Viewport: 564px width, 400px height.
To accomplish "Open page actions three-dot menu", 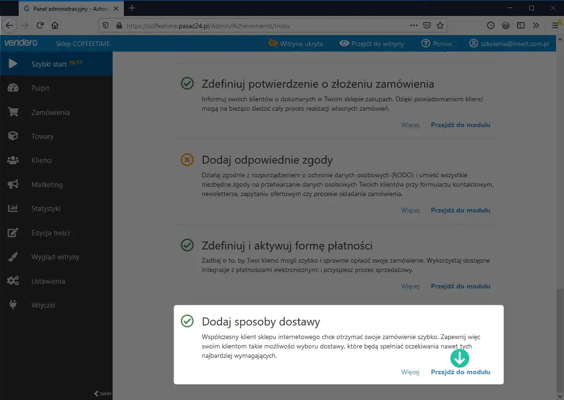I will pyautogui.click(x=413, y=25).
